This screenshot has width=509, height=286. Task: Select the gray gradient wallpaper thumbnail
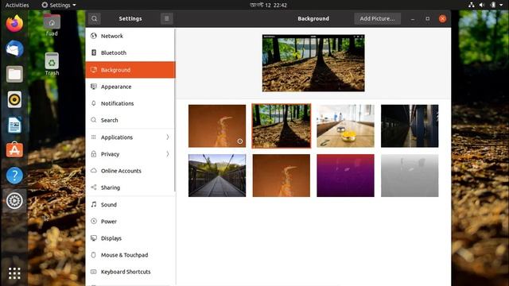(410, 176)
